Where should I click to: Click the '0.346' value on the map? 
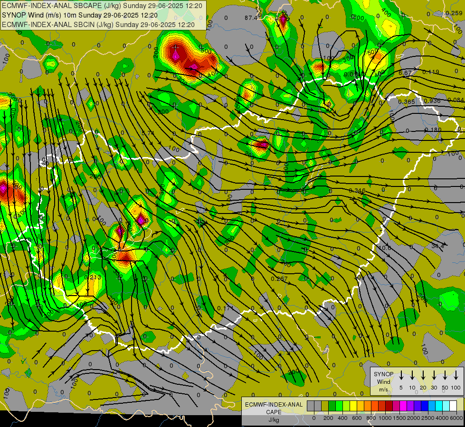click(x=357, y=191)
